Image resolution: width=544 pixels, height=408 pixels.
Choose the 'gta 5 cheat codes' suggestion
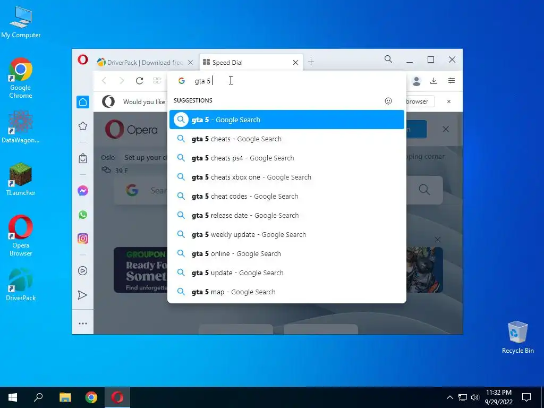[286, 196]
